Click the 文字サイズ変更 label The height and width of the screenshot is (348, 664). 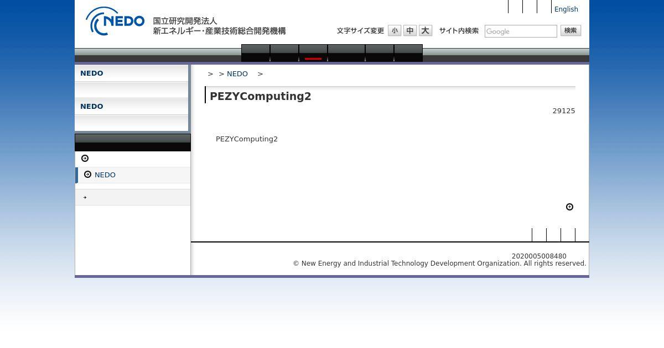360,31
